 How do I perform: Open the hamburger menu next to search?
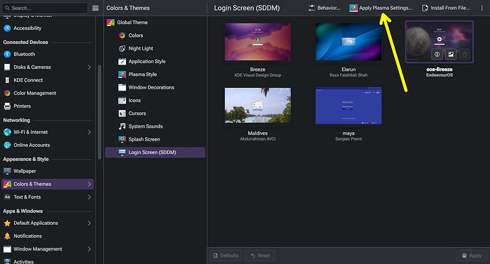pos(95,8)
